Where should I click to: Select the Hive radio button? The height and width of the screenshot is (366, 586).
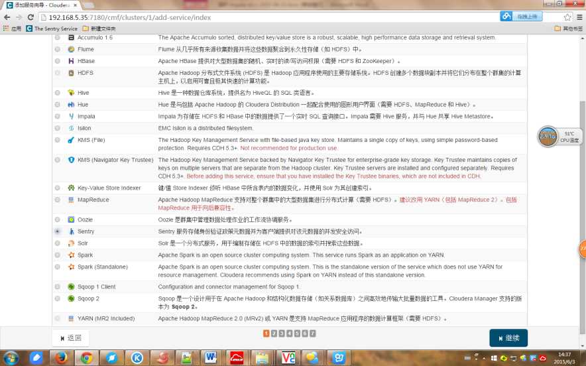coord(57,93)
